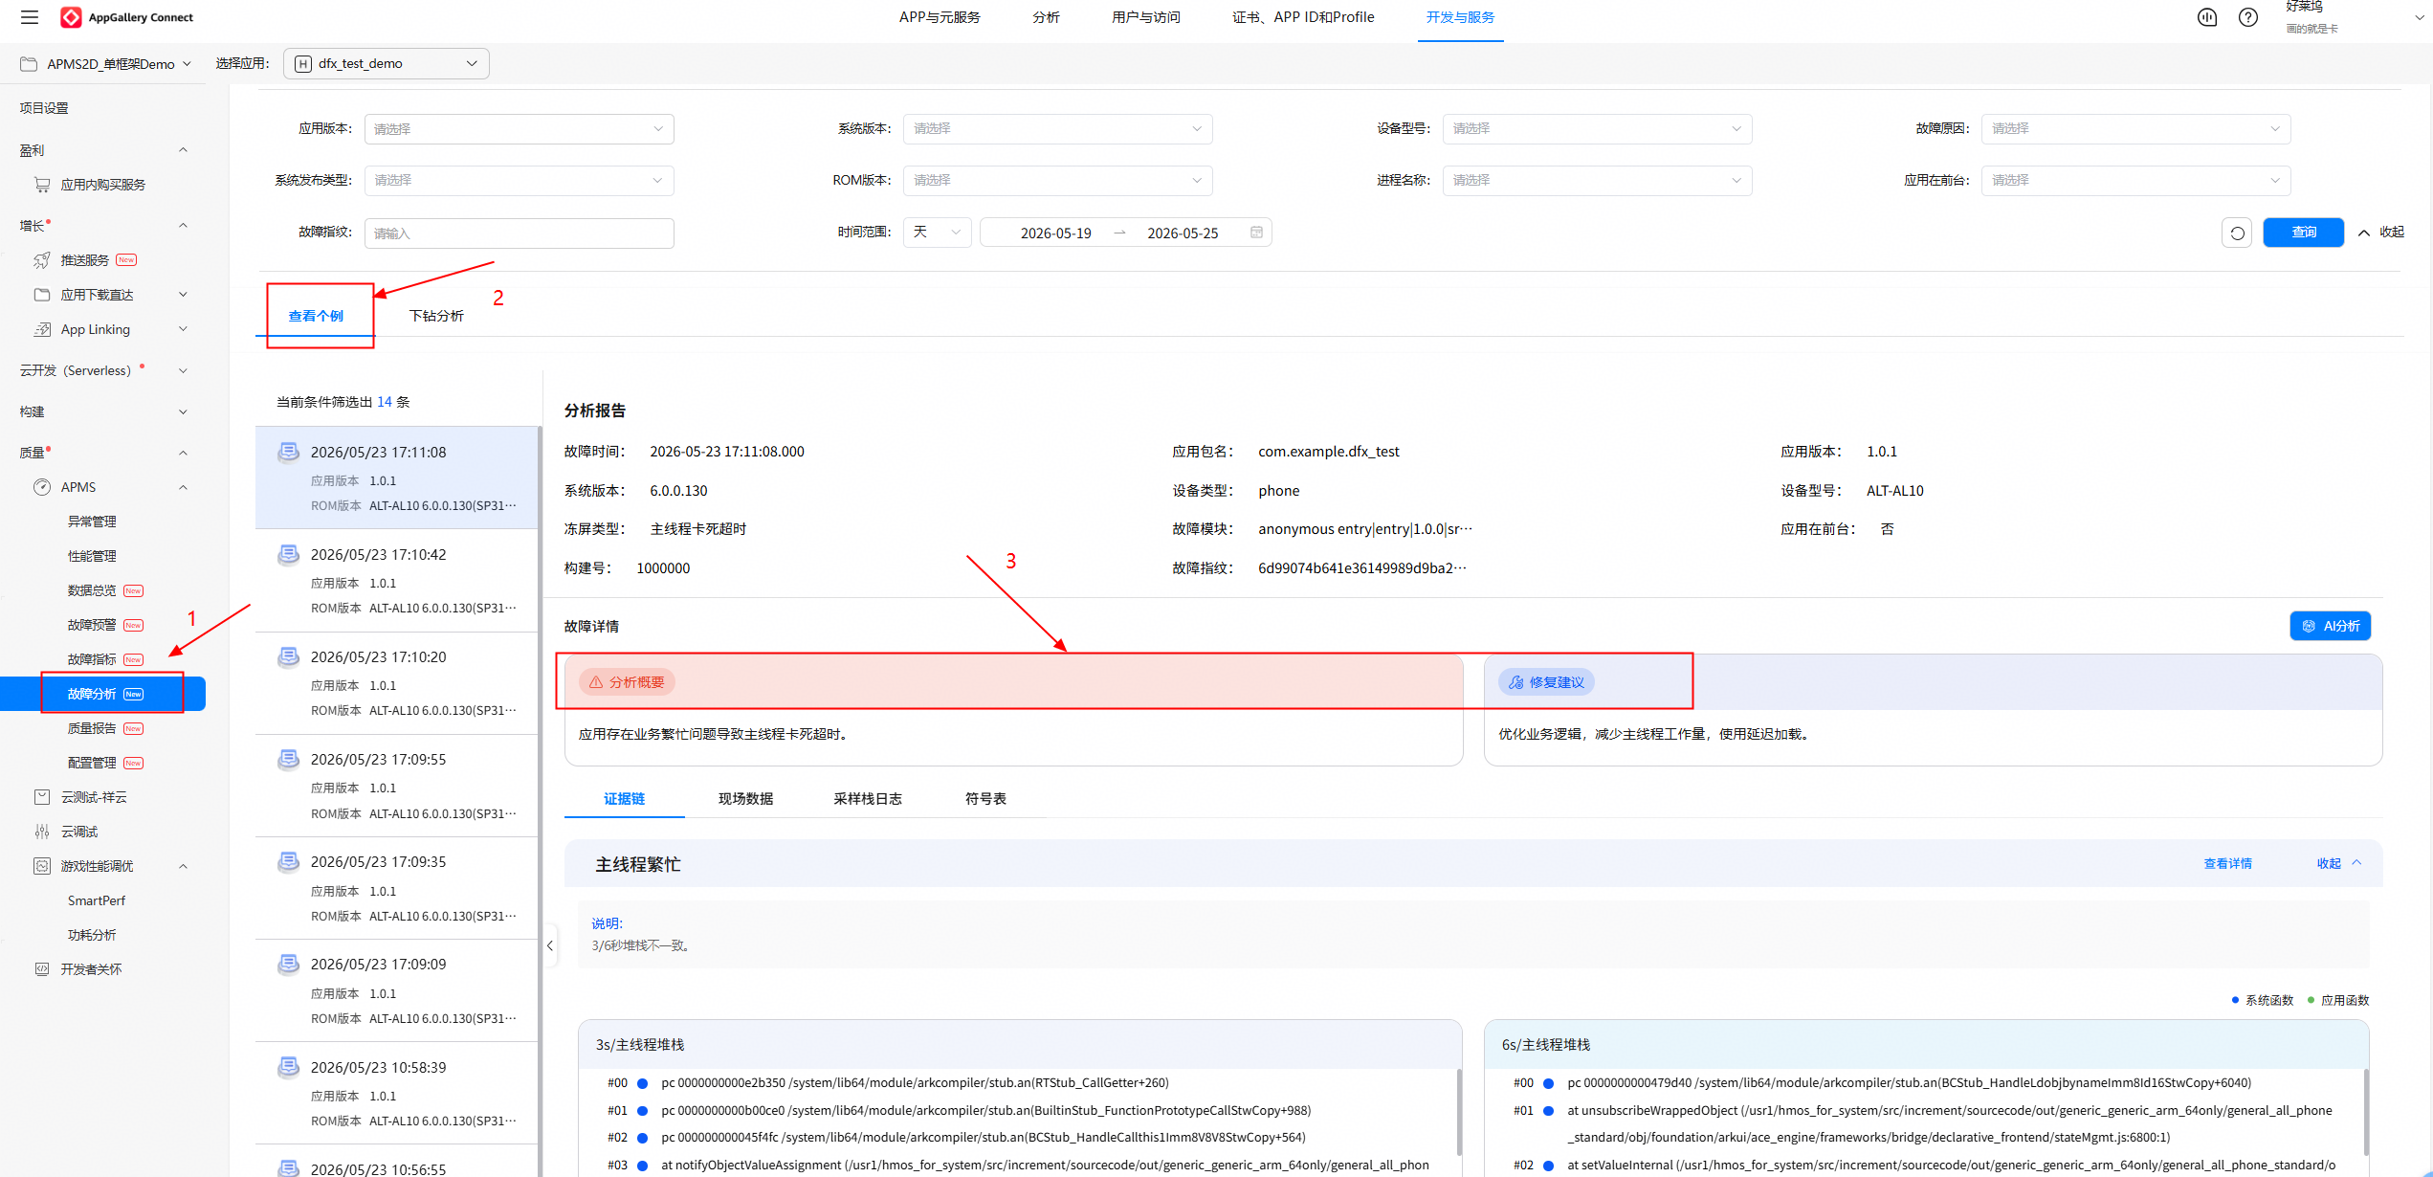Click the 查询 search button
The width and height of the screenshot is (2433, 1177).
2303,233
